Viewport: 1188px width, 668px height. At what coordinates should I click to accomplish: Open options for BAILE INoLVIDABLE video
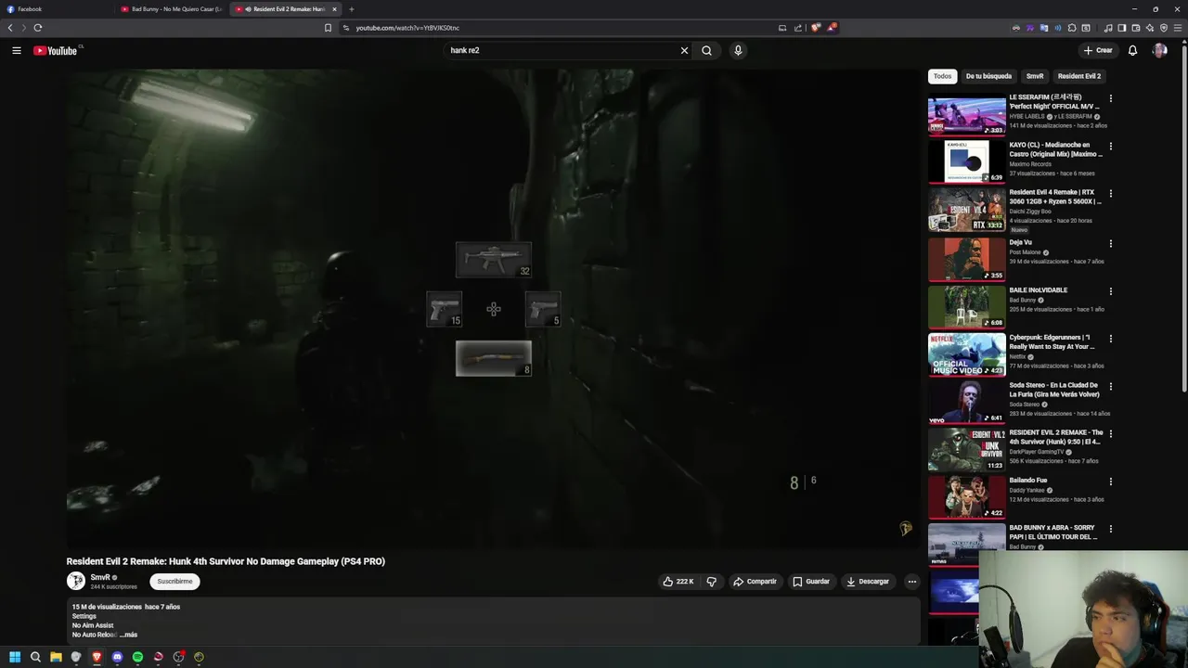(1110, 291)
